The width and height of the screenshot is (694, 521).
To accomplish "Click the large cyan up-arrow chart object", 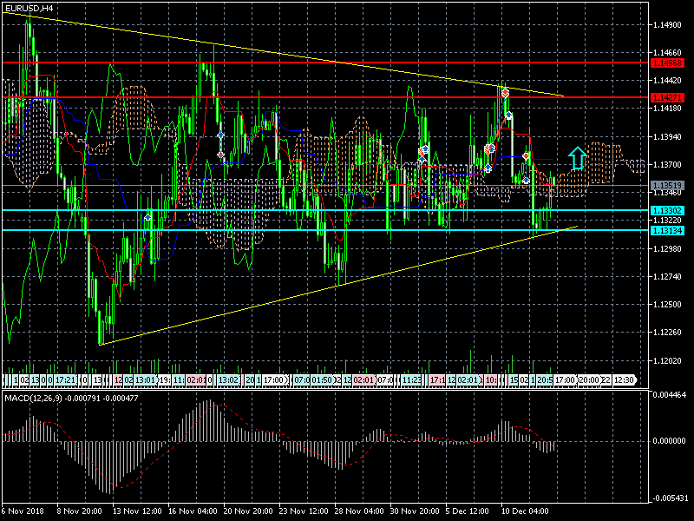I will (x=578, y=157).
